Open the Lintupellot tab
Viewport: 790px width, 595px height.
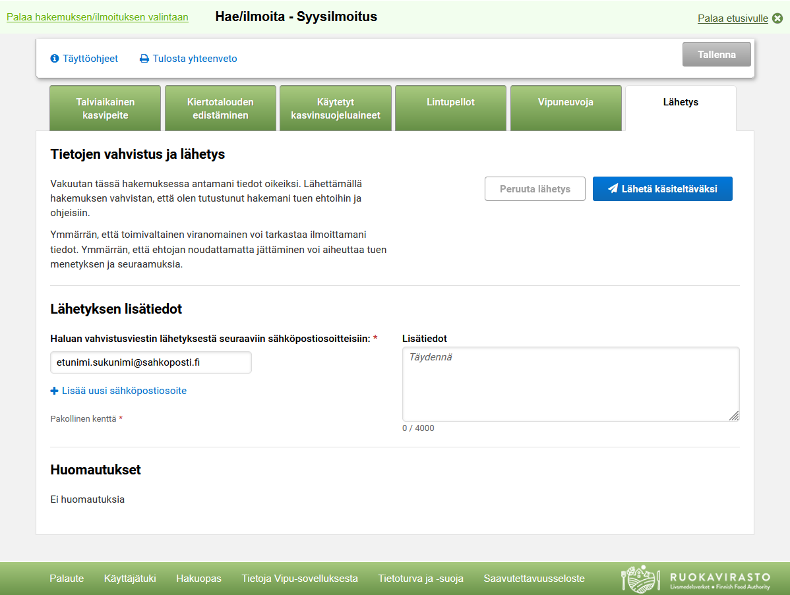pos(450,107)
